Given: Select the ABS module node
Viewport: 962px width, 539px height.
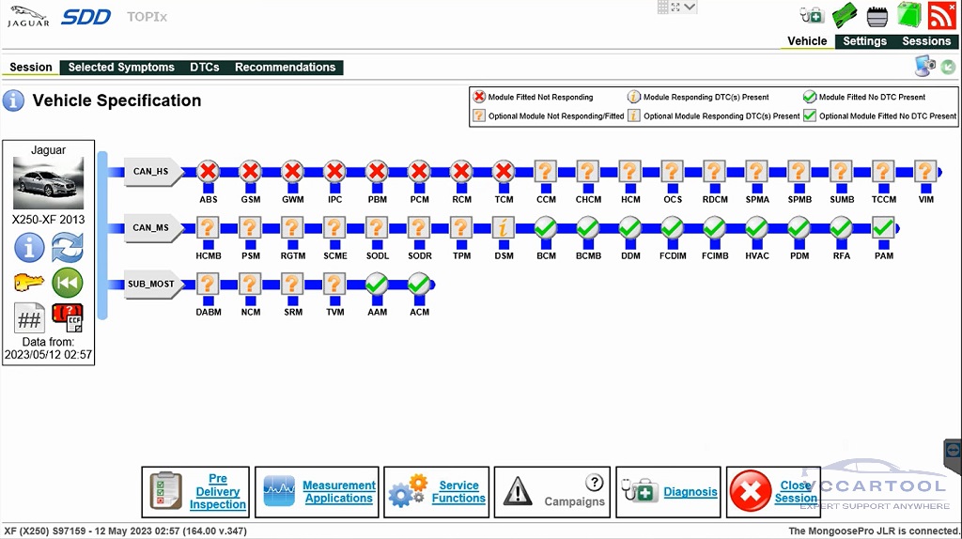Looking at the screenshot, I should tap(209, 171).
